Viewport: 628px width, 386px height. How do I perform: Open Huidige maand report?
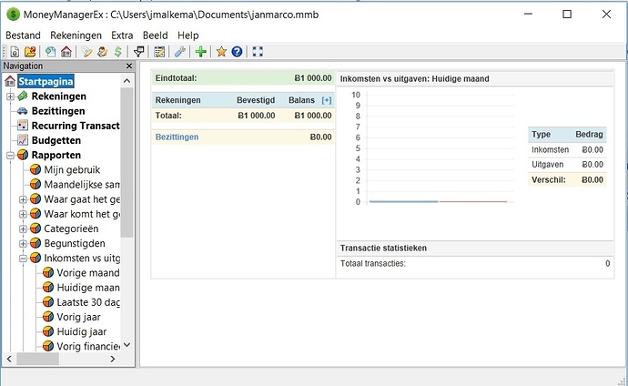coord(87,288)
